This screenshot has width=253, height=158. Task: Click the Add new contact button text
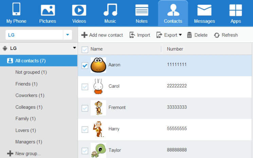click(x=106, y=35)
